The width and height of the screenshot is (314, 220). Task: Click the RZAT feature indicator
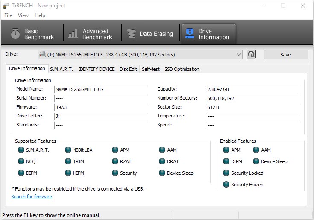tap(115, 161)
